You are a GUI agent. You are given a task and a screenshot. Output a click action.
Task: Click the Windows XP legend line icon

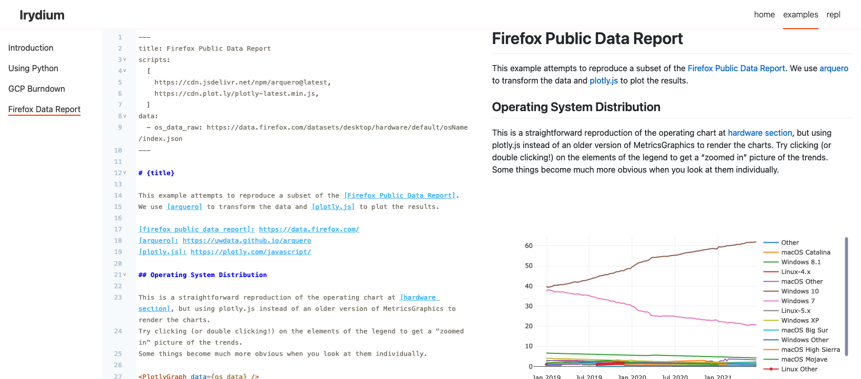tap(771, 321)
